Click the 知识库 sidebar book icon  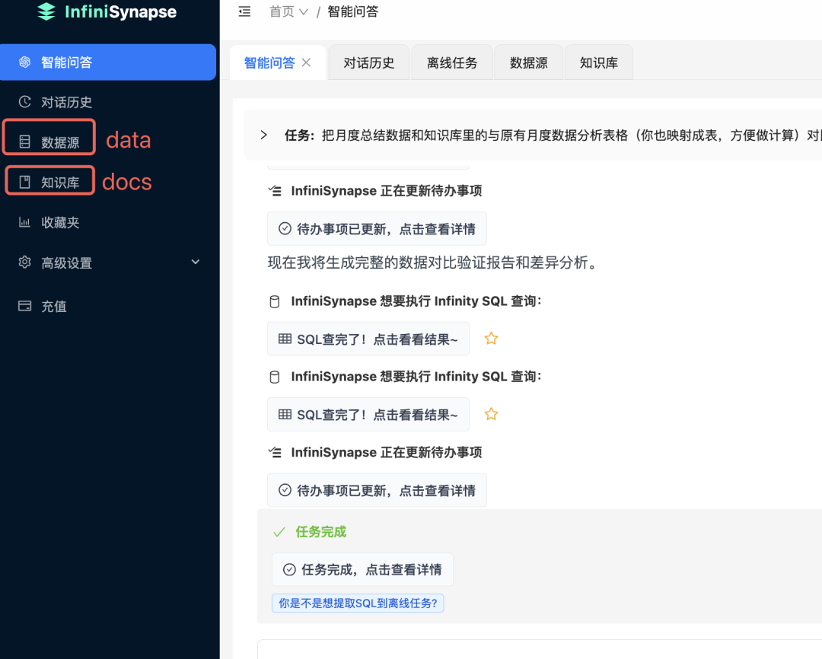point(24,182)
